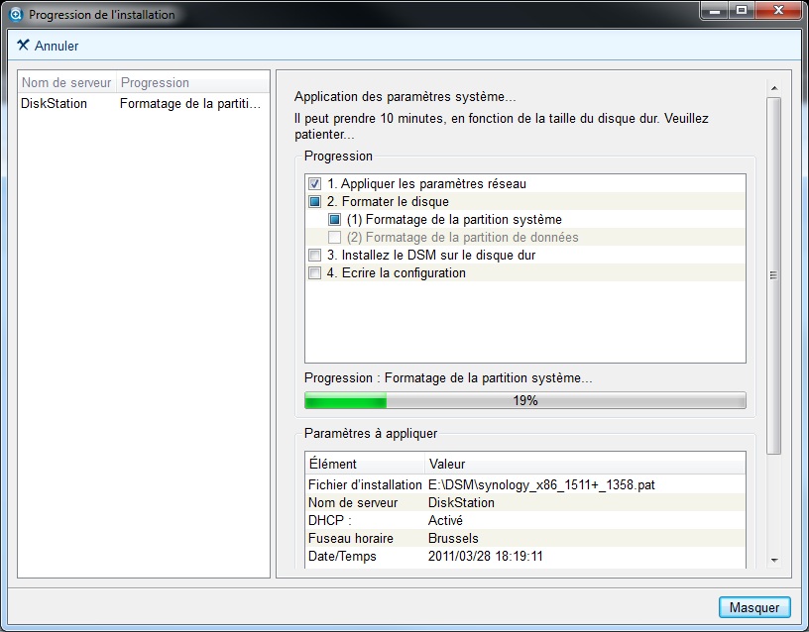
Task: Click the Nom de serveur parameter row label
Action: (x=353, y=502)
